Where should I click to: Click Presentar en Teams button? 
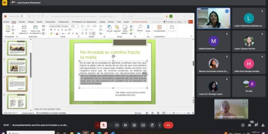173,22
